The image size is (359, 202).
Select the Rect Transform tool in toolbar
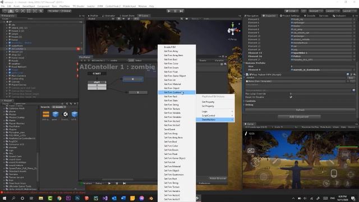(29, 11)
